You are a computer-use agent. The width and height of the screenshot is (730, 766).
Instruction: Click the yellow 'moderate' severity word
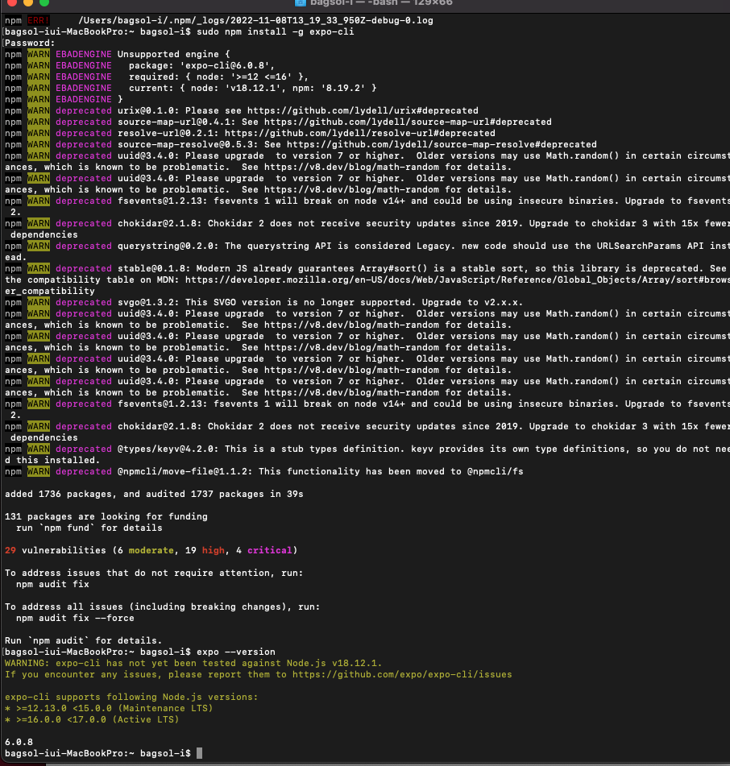pos(151,550)
